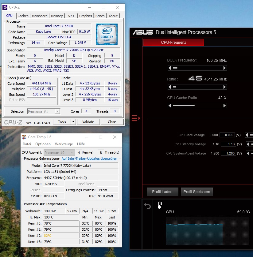
Task: Click the CPU-Z title bar app icon
Action: [x=5, y=7]
